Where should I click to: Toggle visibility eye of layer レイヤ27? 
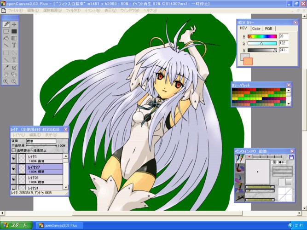13,169
